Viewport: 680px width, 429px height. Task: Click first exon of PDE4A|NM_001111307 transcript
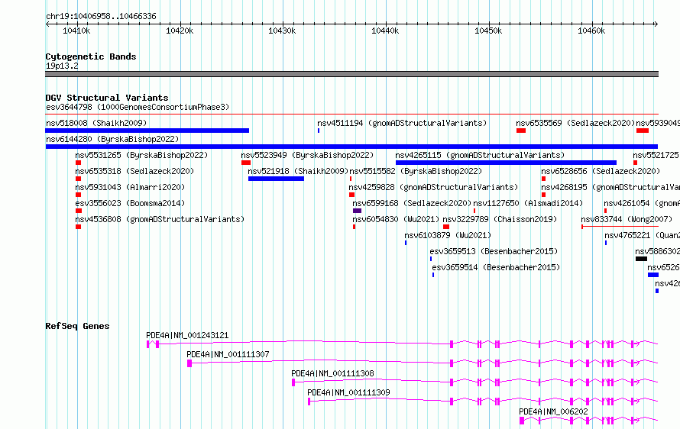click(189, 363)
